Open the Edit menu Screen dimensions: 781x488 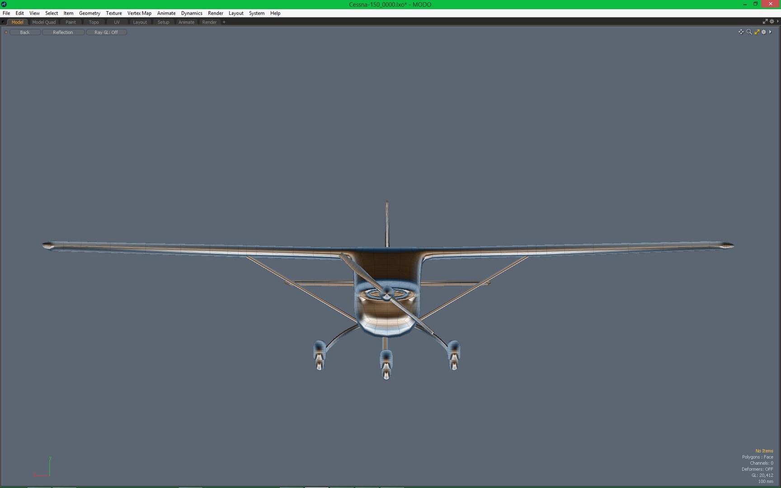click(19, 13)
